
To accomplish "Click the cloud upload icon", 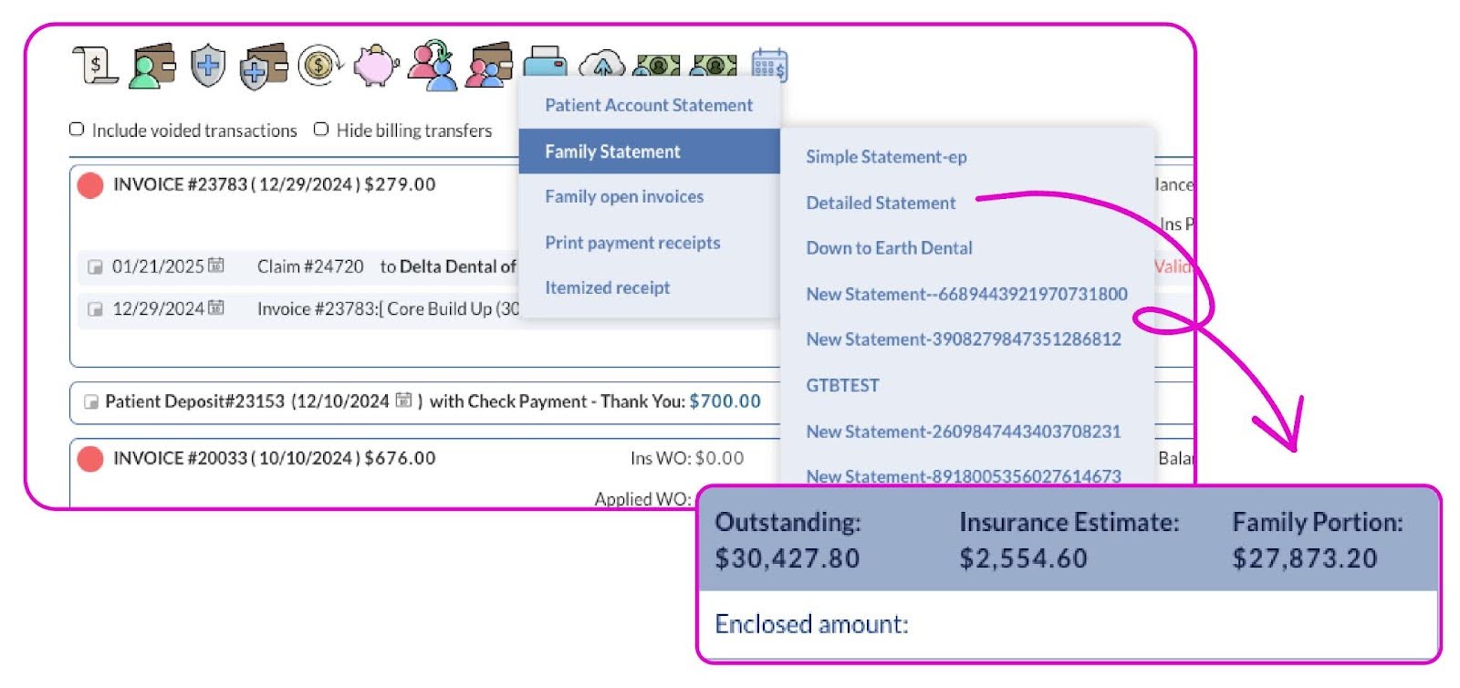I will click(602, 64).
